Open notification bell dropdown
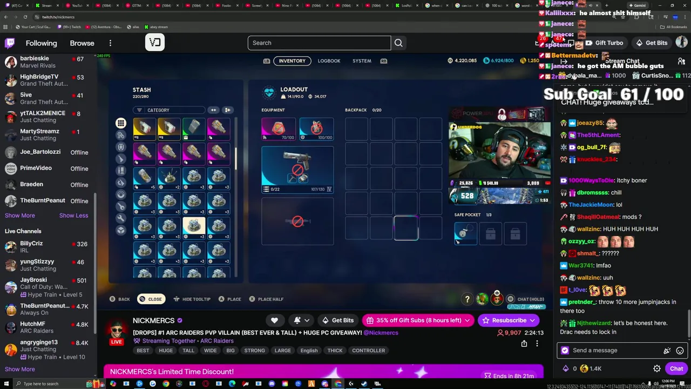 (301, 320)
